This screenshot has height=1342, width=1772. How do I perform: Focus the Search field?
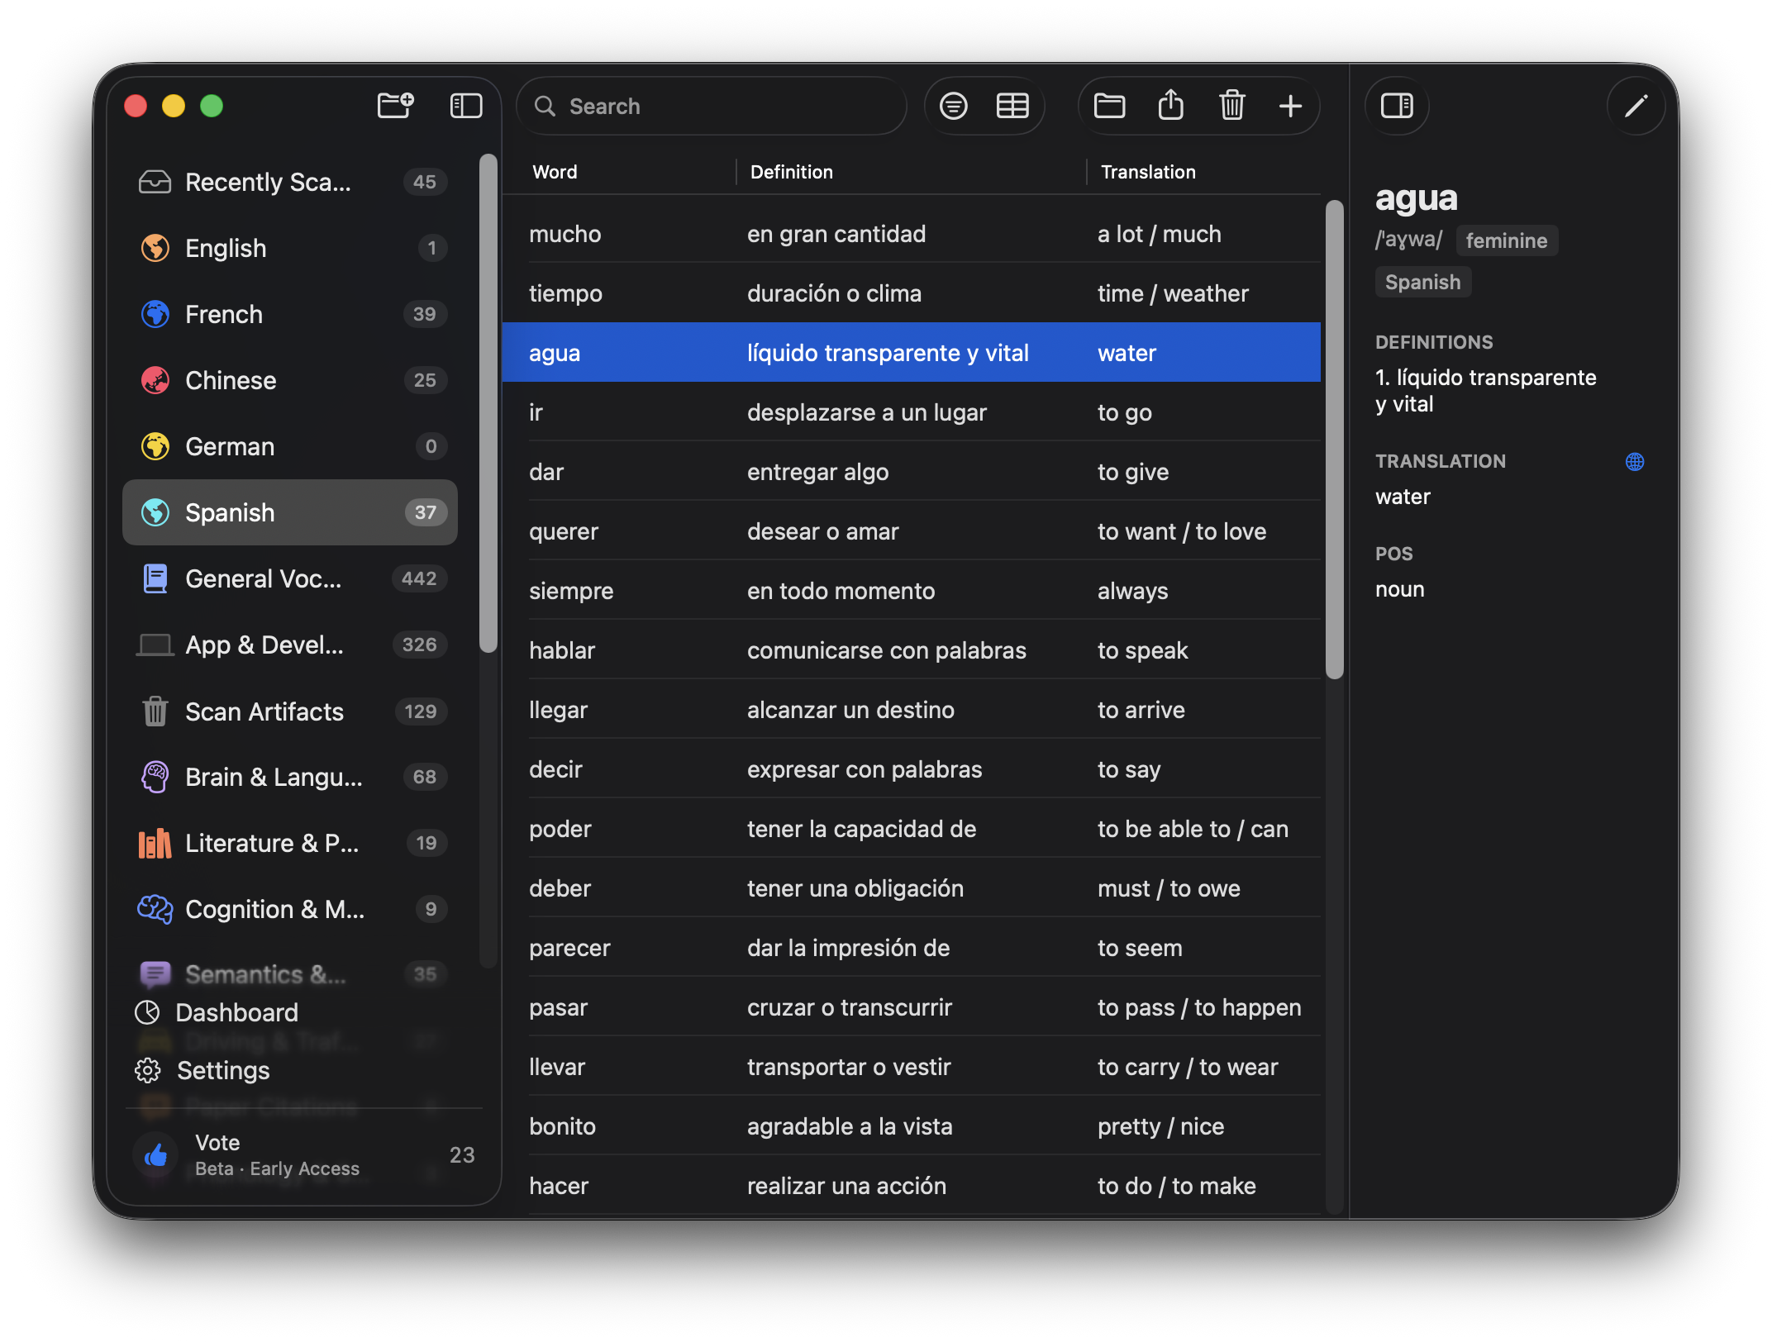(x=712, y=106)
